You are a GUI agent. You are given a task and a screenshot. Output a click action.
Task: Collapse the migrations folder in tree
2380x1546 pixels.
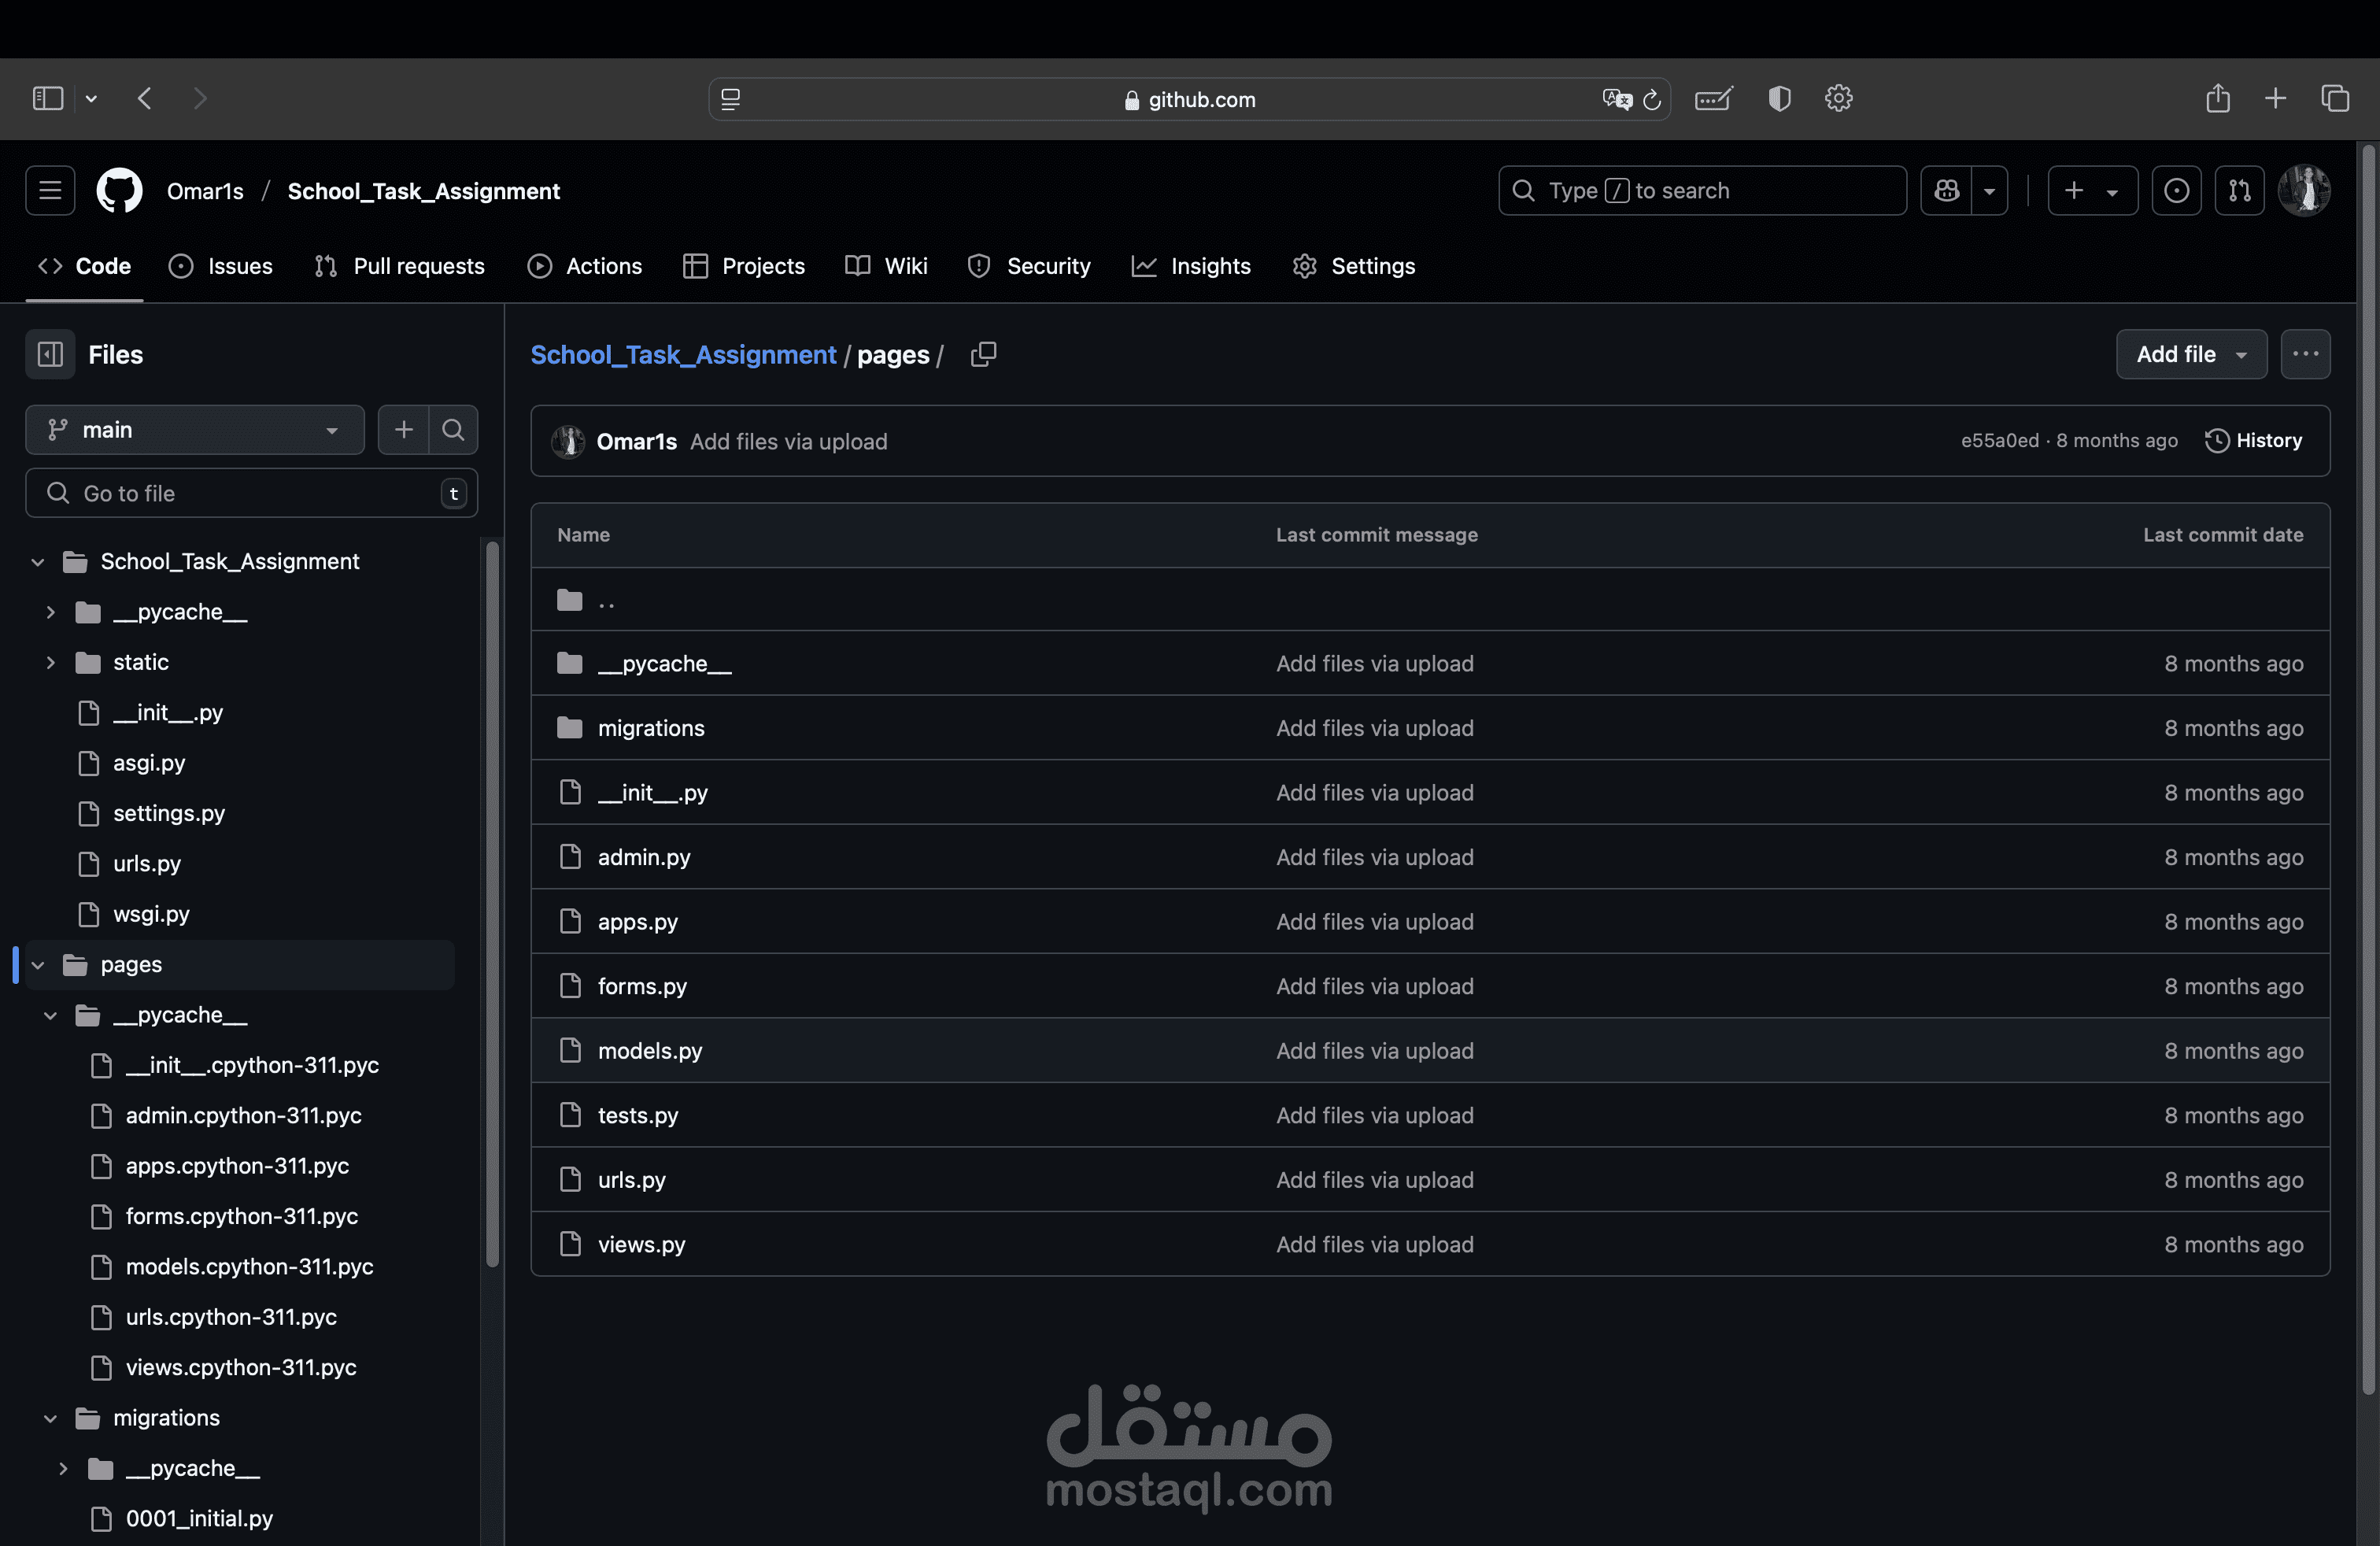click(x=50, y=1418)
